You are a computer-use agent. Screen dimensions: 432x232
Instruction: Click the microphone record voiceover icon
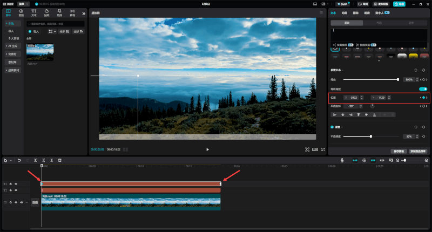(342, 160)
